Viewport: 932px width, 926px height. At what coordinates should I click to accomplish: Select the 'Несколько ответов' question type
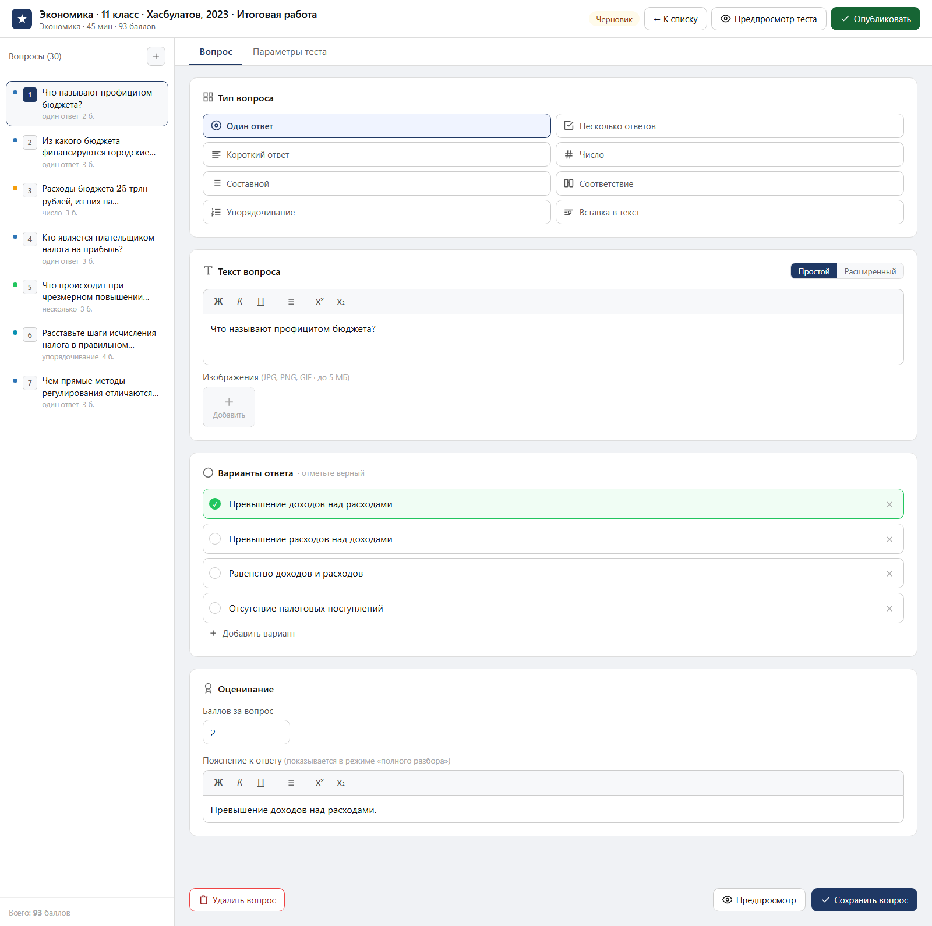pos(729,126)
